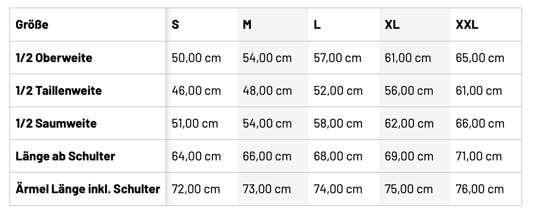Viewport: 536px width, 218px height.
Task: Click the 73,00 cm sleeve value for M
Action: [267, 189]
